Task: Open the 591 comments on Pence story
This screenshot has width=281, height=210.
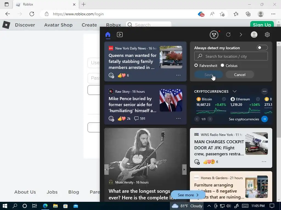Action: (140, 118)
